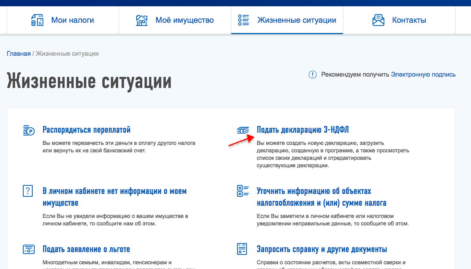
Task: Click the tax objects checklist icon
Action: (243, 191)
